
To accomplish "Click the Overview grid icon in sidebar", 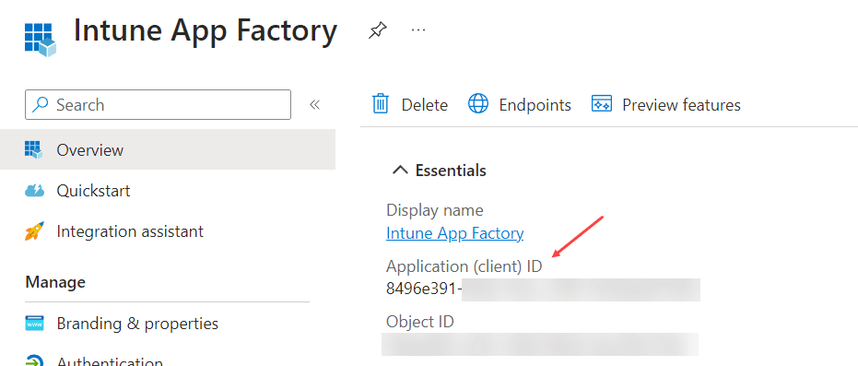I will tap(34, 150).
